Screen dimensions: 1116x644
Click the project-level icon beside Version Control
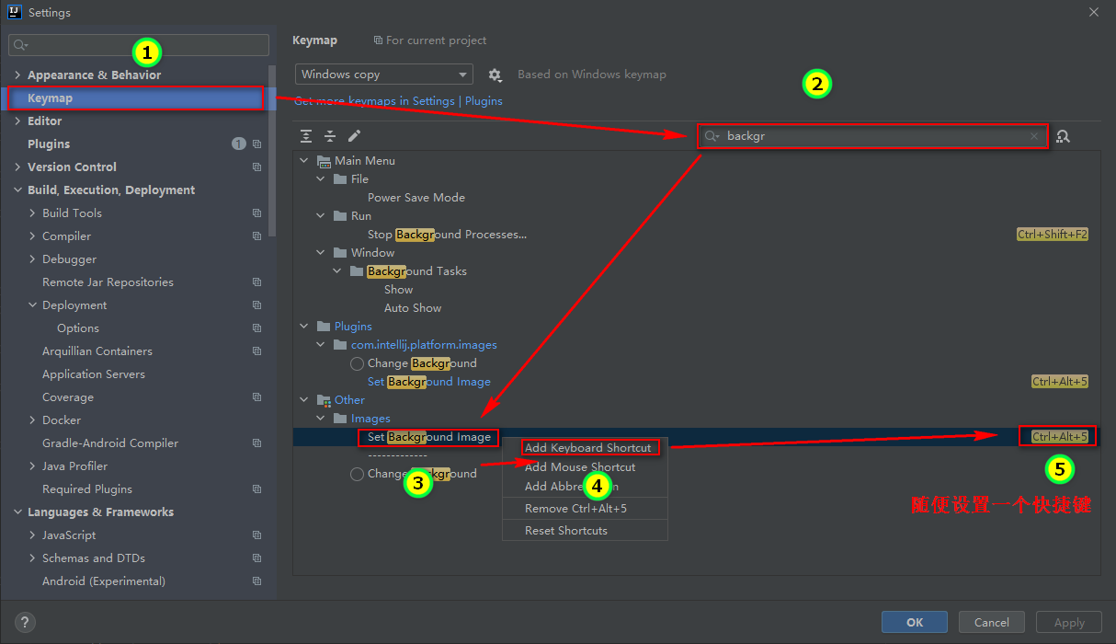(256, 167)
